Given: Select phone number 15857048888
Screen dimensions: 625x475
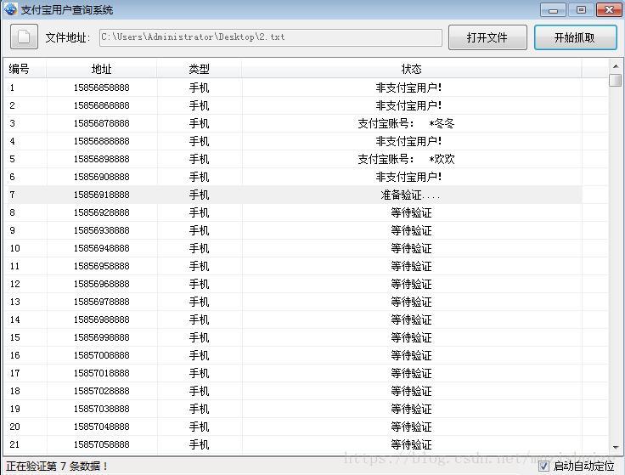Looking at the screenshot, I should point(102,427).
